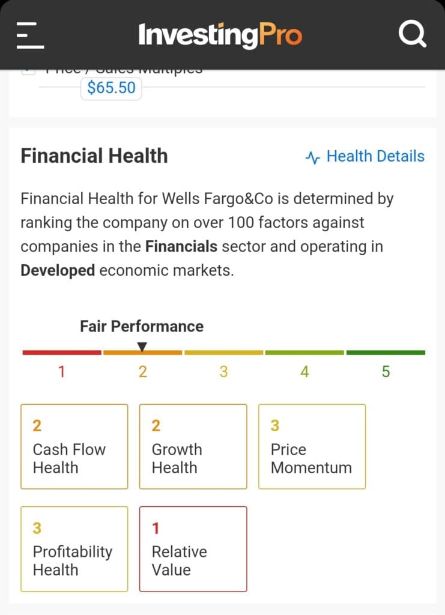
Task: Click the orange segment of health scale
Action: tap(142, 353)
